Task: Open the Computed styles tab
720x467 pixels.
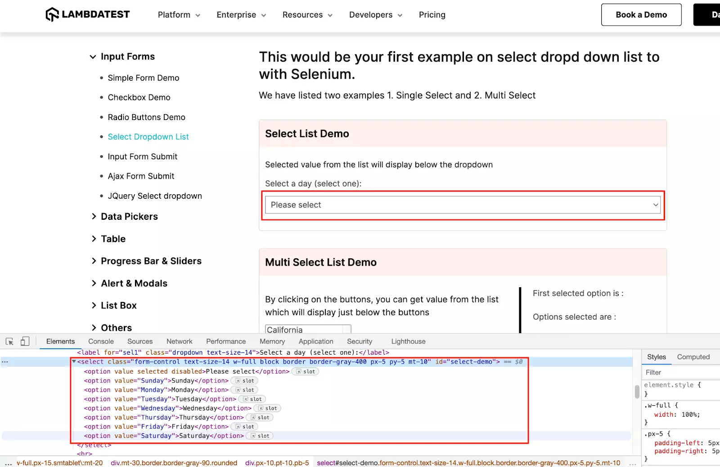Action: [693, 356]
